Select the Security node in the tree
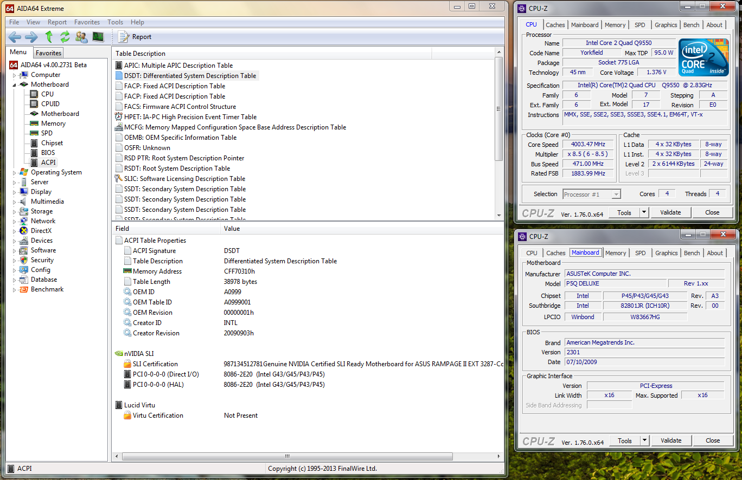 (42, 260)
